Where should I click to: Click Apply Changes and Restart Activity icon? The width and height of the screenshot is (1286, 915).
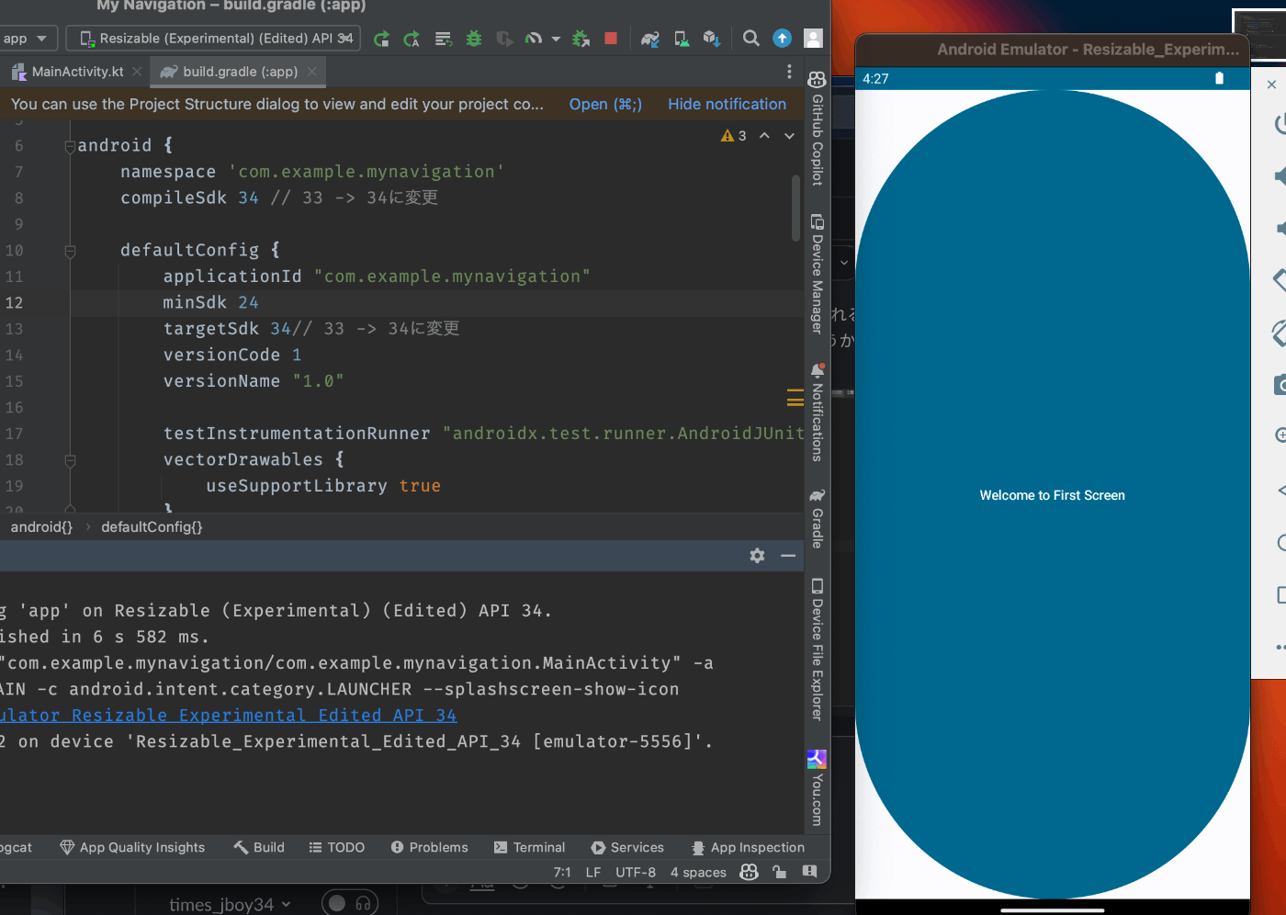pyautogui.click(x=412, y=39)
